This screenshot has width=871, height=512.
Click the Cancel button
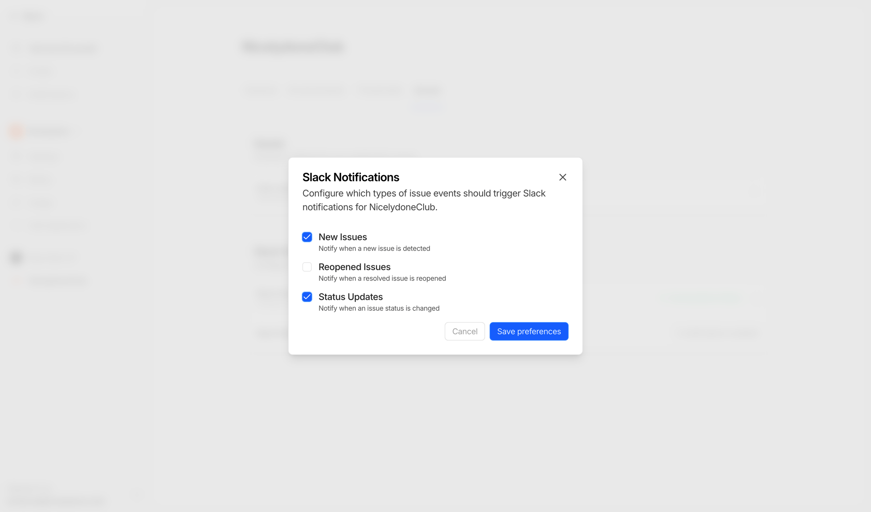click(465, 331)
